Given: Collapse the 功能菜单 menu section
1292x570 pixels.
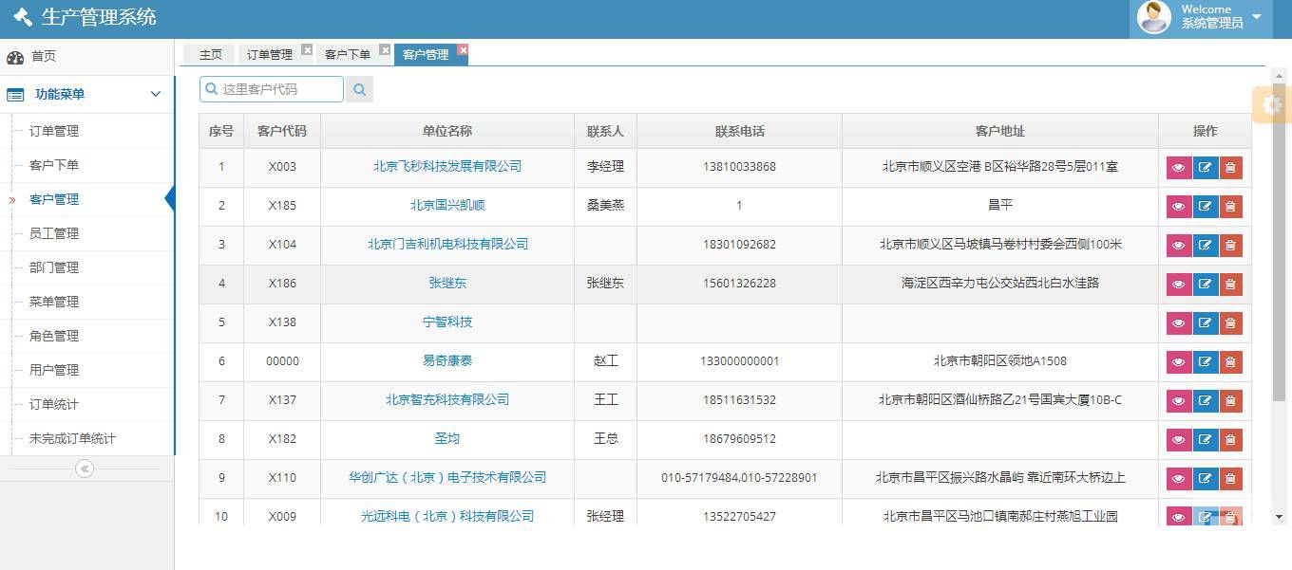Looking at the screenshot, I should point(156,94).
